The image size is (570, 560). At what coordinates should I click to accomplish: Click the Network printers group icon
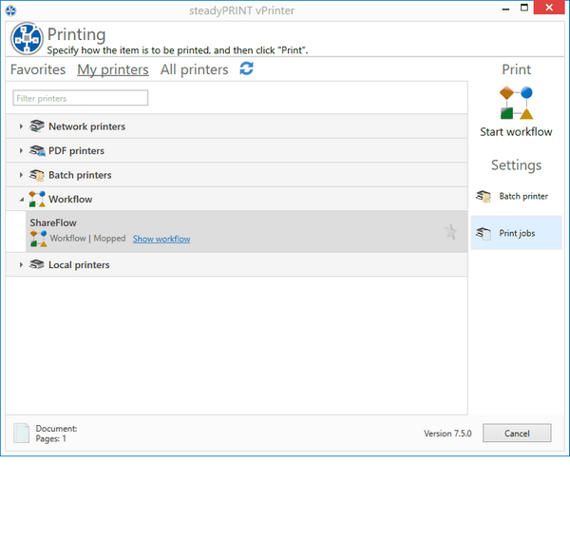point(37,126)
